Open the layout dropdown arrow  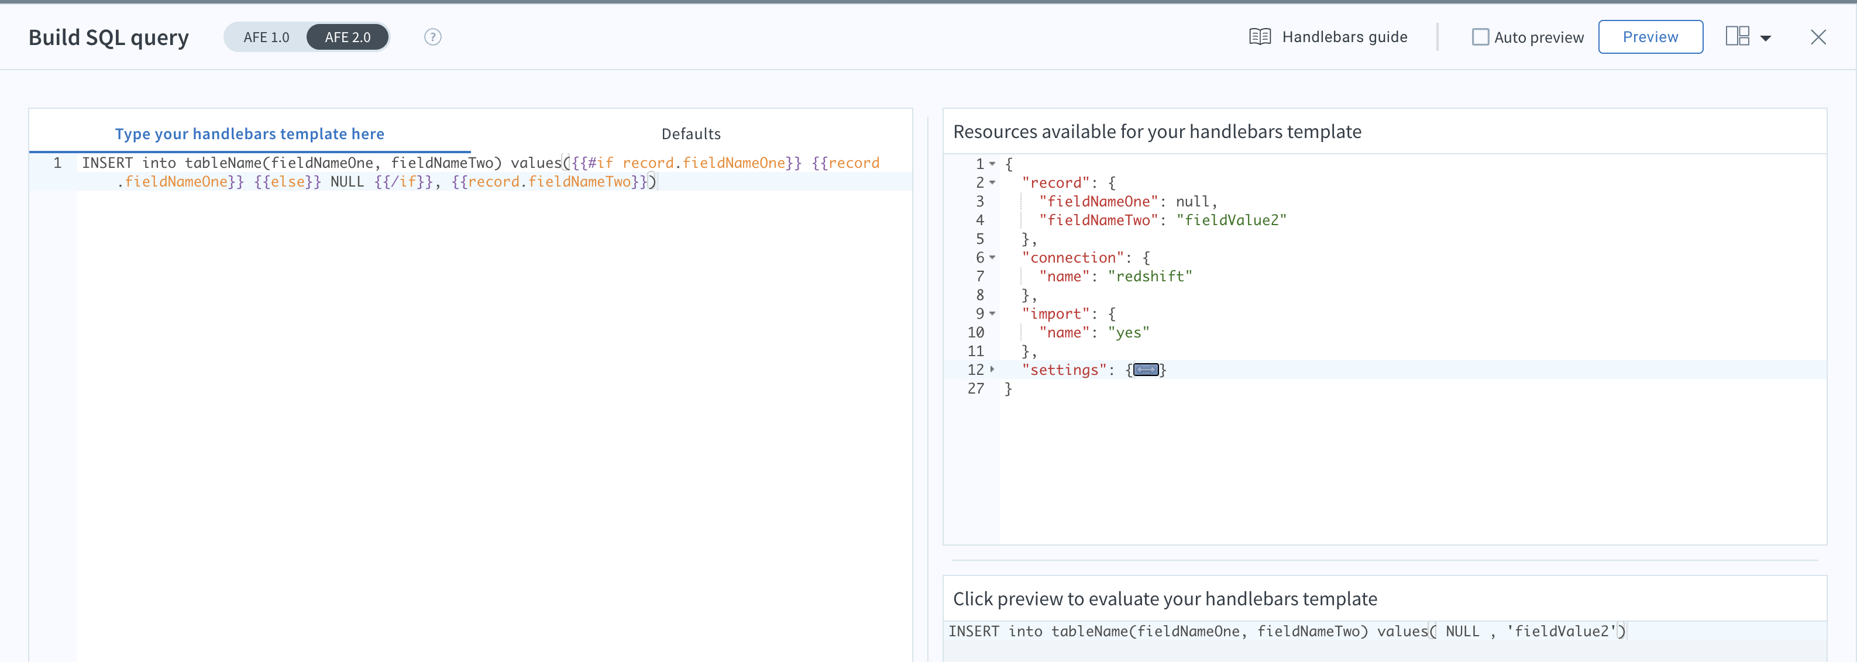point(1766,38)
